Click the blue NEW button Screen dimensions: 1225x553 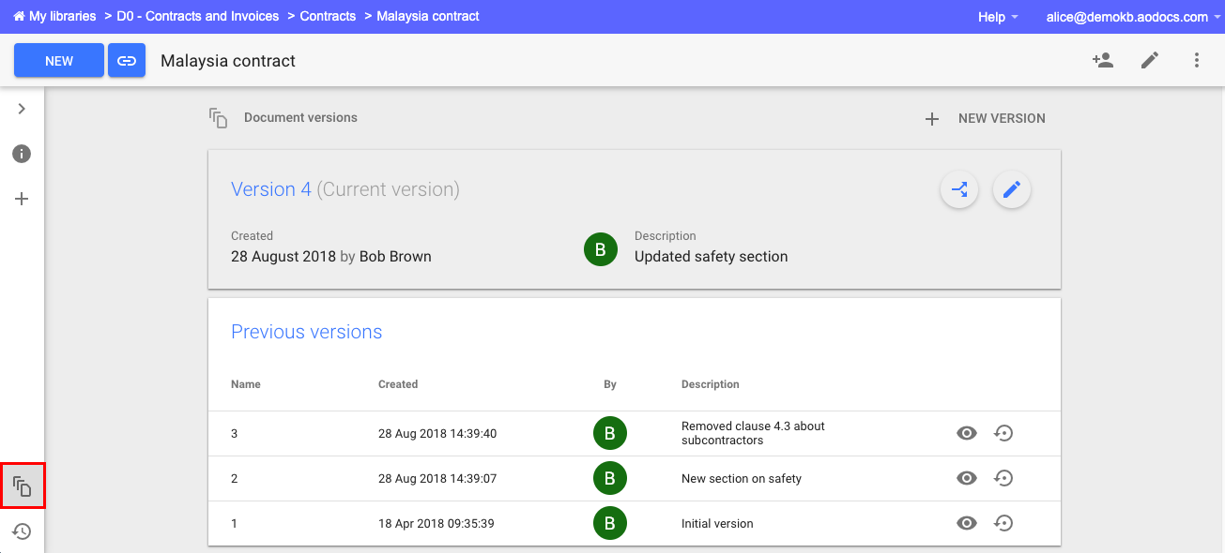pyautogui.click(x=59, y=60)
